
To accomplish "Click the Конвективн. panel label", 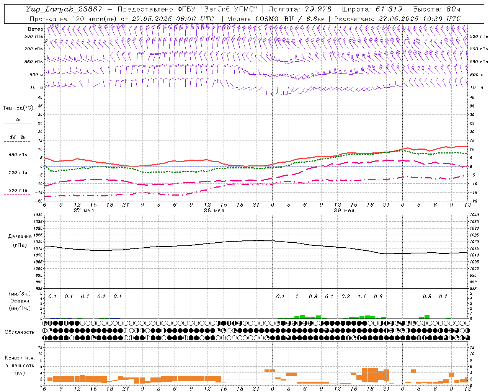I will click(x=20, y=358).
